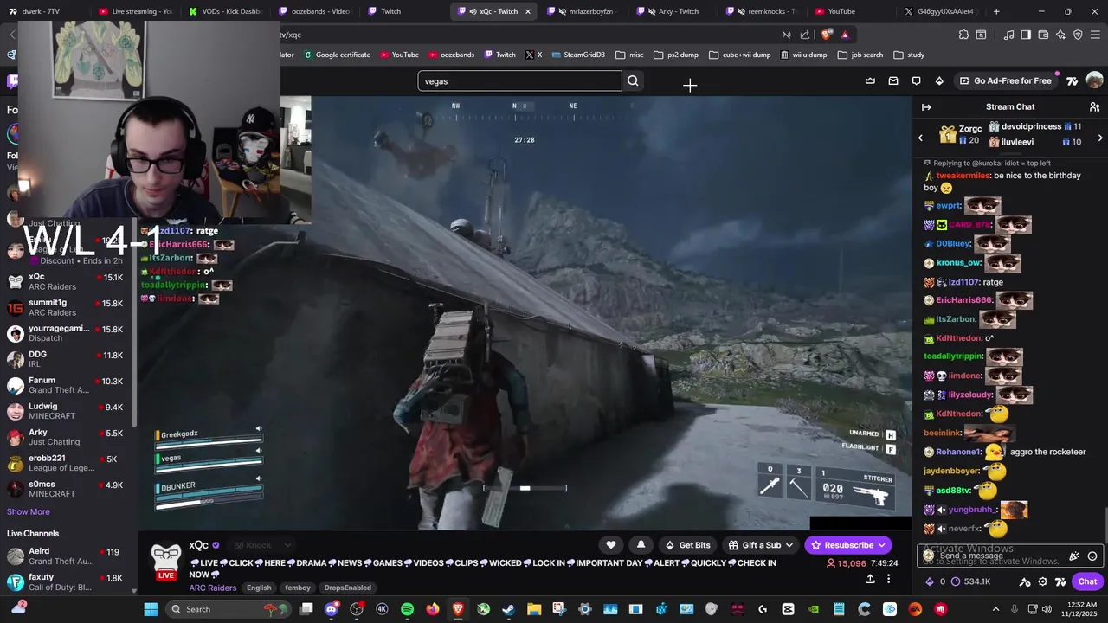Click the 7TV logo in the Twitch top bar
1108x623 pixels.
coord(1072,80)
